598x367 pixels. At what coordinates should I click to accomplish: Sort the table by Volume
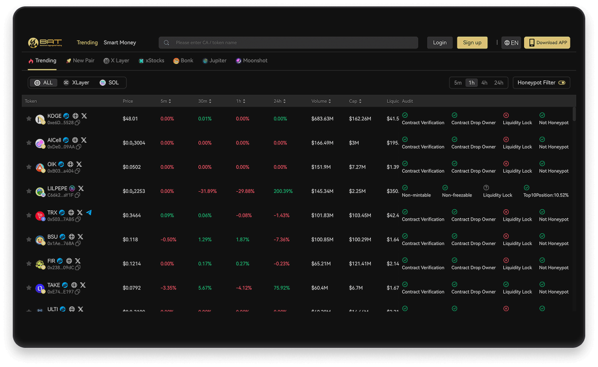click(x=321, y=101)
